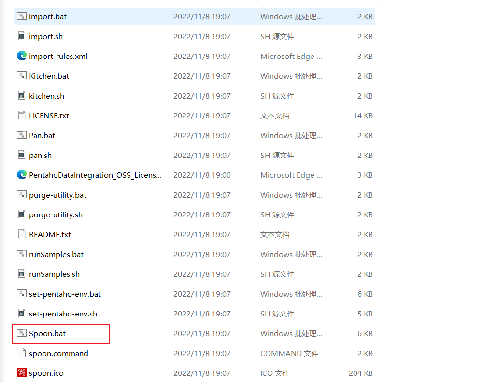This screenshot has width=483, height=386.
Task: Click the kitchen.sh script icon
Action: tap(22, 96)
